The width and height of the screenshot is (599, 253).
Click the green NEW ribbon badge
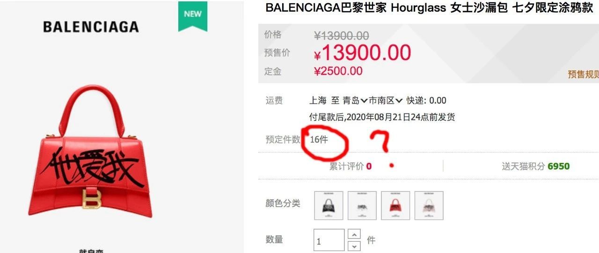click(193, 16)
